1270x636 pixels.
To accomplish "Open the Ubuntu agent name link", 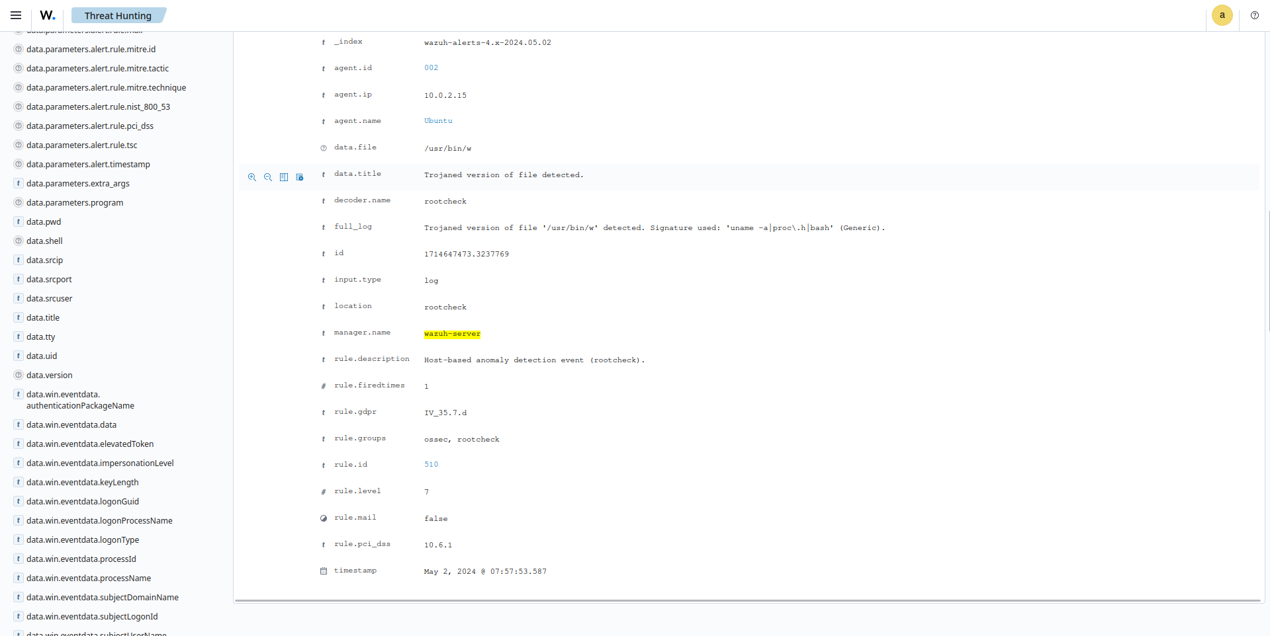I will 438,121.
